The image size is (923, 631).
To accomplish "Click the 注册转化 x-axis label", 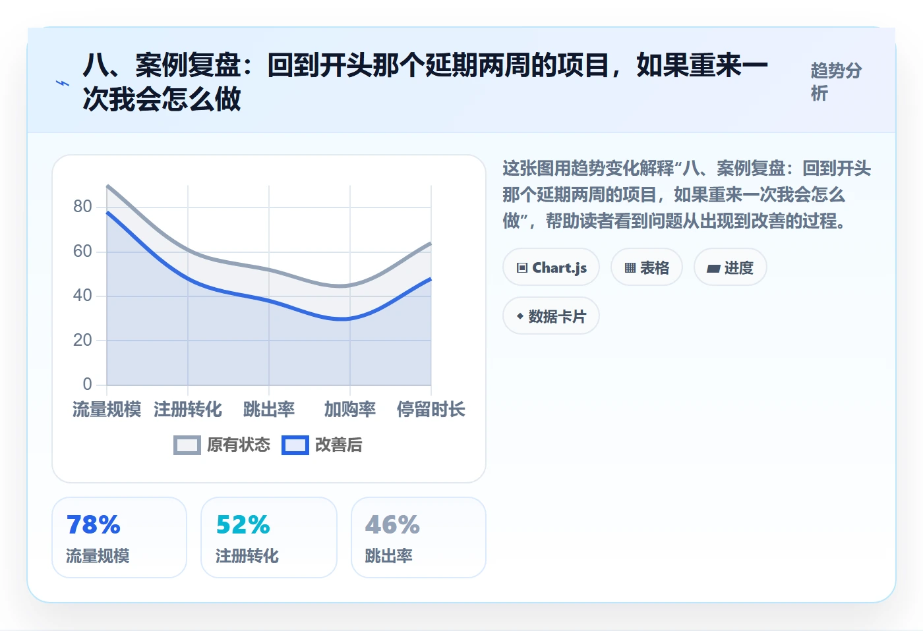I will click(188, 410).
